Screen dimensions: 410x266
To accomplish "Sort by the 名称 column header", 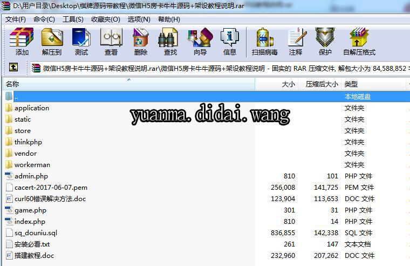I will point(129,84).
